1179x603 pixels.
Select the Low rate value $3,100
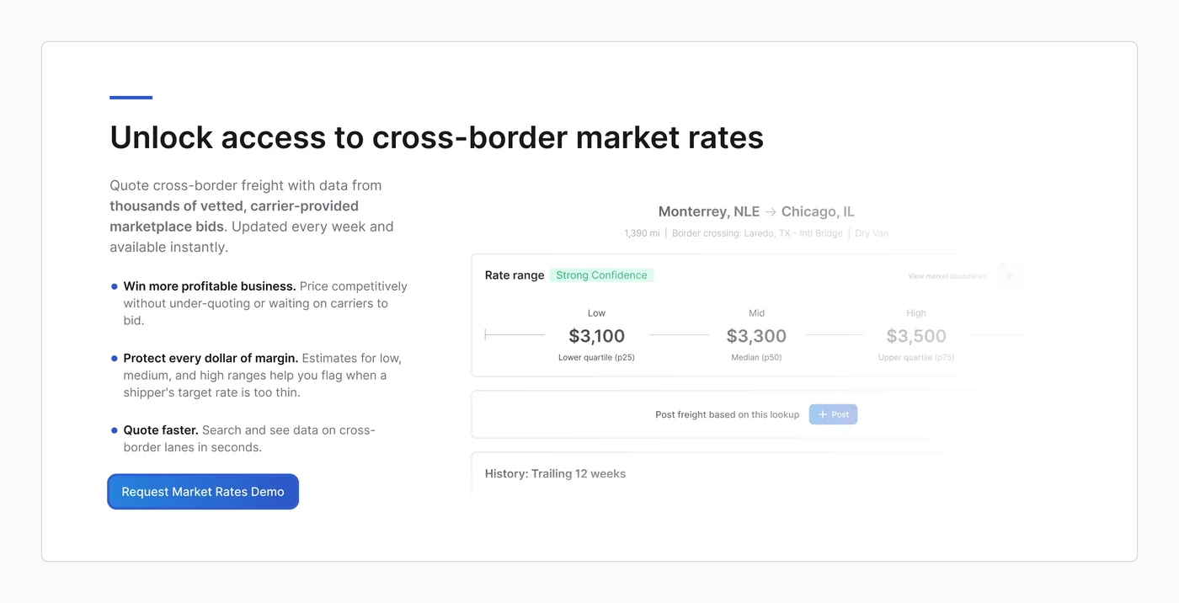coord(596,336)
